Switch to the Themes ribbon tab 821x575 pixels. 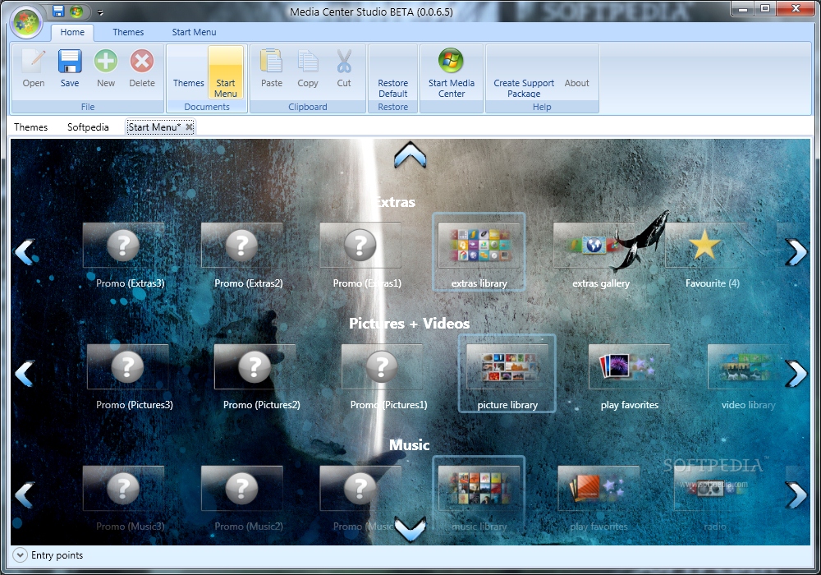coord(128,32)
